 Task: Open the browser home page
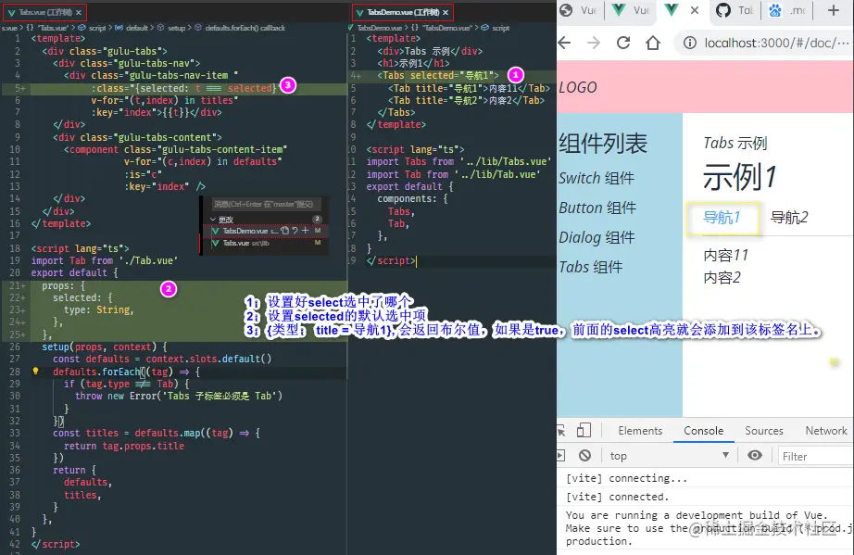(652, 43)
